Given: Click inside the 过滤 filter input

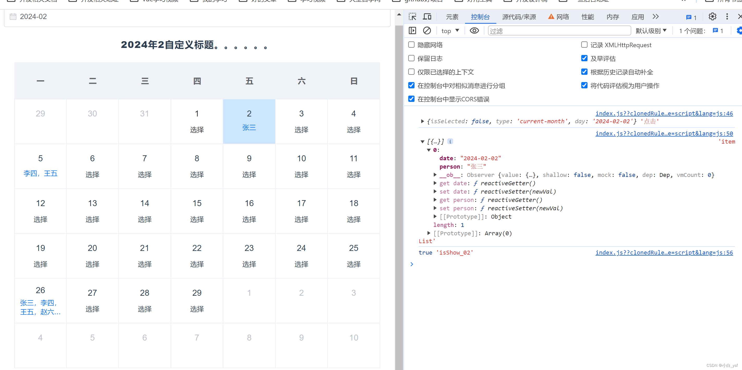Looking at the screenshot, I should pyautogui.click(x=559, y=31).
